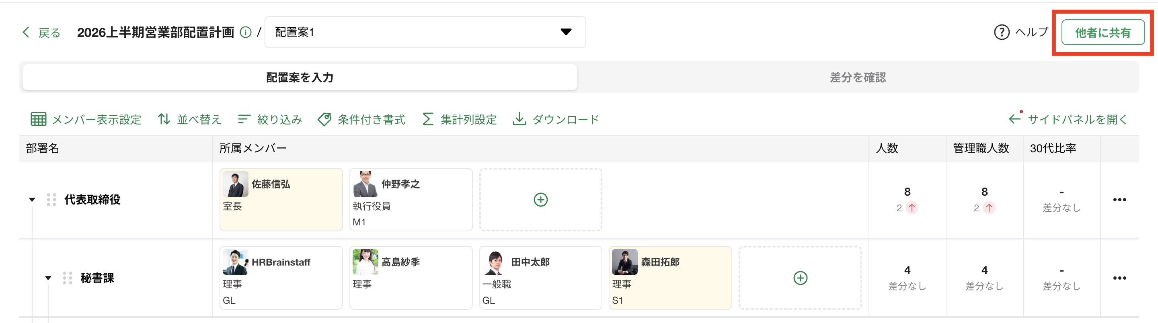1158x323 pixels.
Task: Open more options for 代表取締役 row
Action: click(1119, 200)
